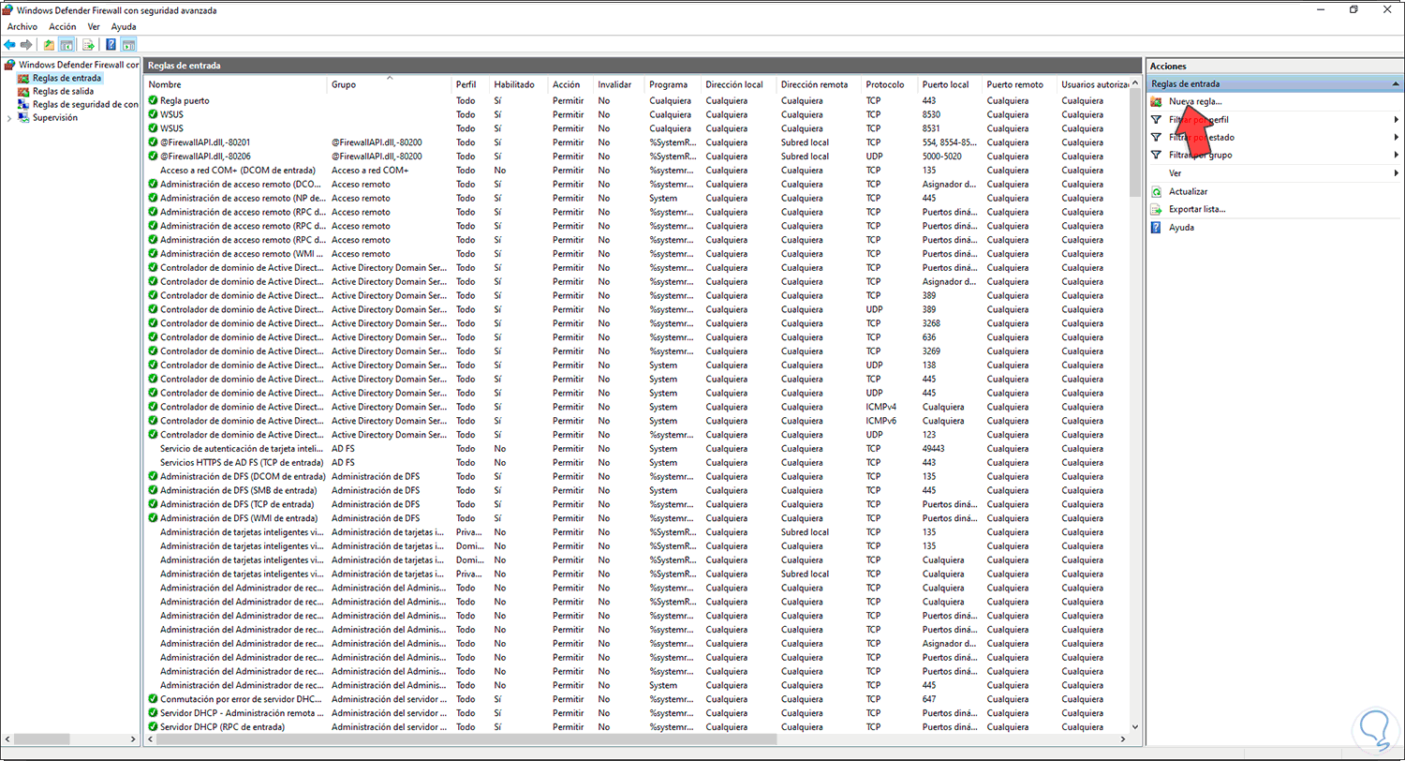
Task: Open the Filtrar por grupo submenu arrow
Action: coord(1397,156)
